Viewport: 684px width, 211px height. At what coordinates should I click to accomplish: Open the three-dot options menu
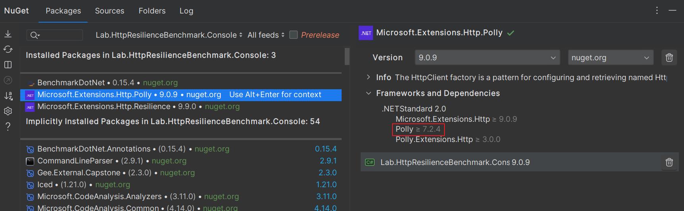pos(657,11)
